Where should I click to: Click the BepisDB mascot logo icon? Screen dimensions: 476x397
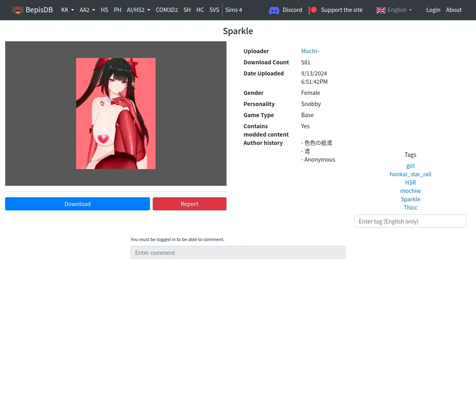17,10
